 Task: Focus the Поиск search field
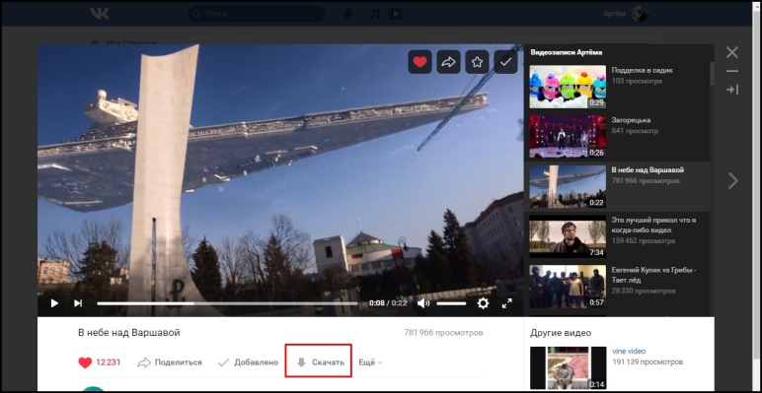pyautogui.click(x=256, y=14)
